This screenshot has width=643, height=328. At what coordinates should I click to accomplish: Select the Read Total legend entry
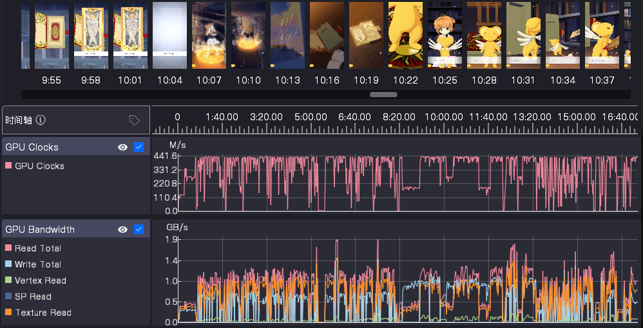coord(37,248)
